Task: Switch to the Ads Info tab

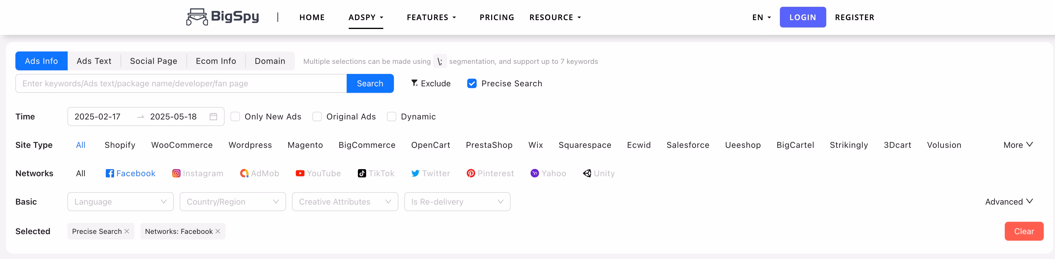Action: point(41,61)
